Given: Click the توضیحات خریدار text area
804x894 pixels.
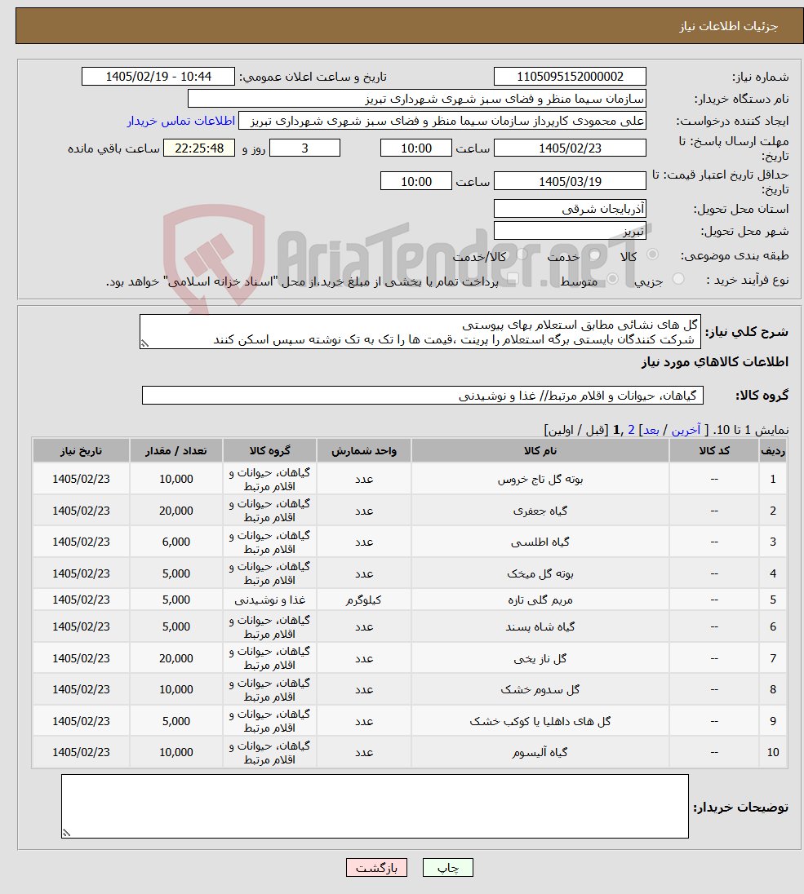Looking at the screenshot, I should [375, 806].
